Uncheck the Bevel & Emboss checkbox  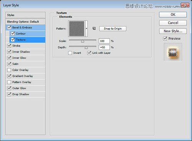click(9, 27)
